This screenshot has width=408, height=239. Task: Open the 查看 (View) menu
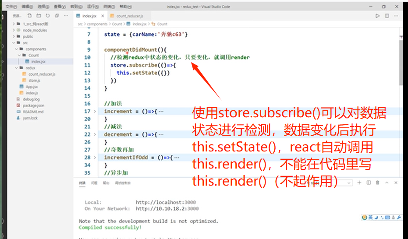[x=60, y=7]
